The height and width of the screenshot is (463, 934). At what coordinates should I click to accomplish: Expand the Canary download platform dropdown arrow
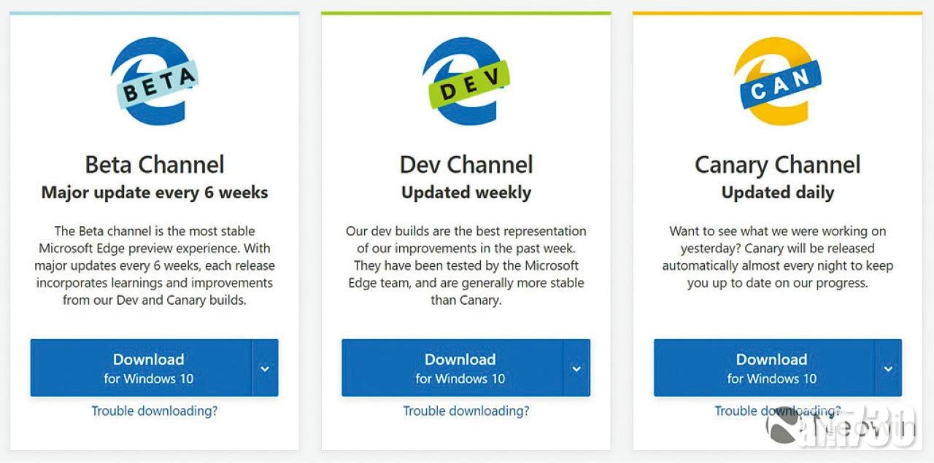(888, 368)
